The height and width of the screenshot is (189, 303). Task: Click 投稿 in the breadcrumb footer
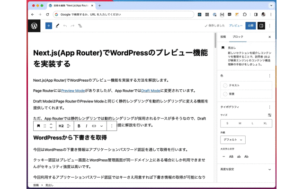(36, 185)
